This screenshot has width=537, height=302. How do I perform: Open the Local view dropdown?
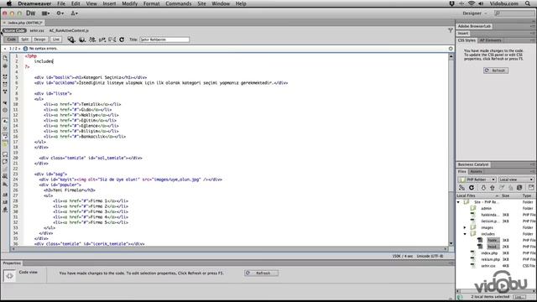coord(516,180)
